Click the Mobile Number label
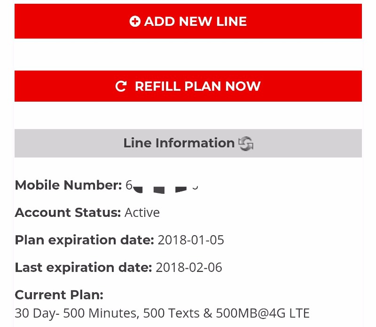Screen dimensions: 376x327 [68, 185]
